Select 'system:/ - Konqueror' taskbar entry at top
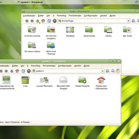The height and width of the screenshot is (139, 139). click(30, 2)
